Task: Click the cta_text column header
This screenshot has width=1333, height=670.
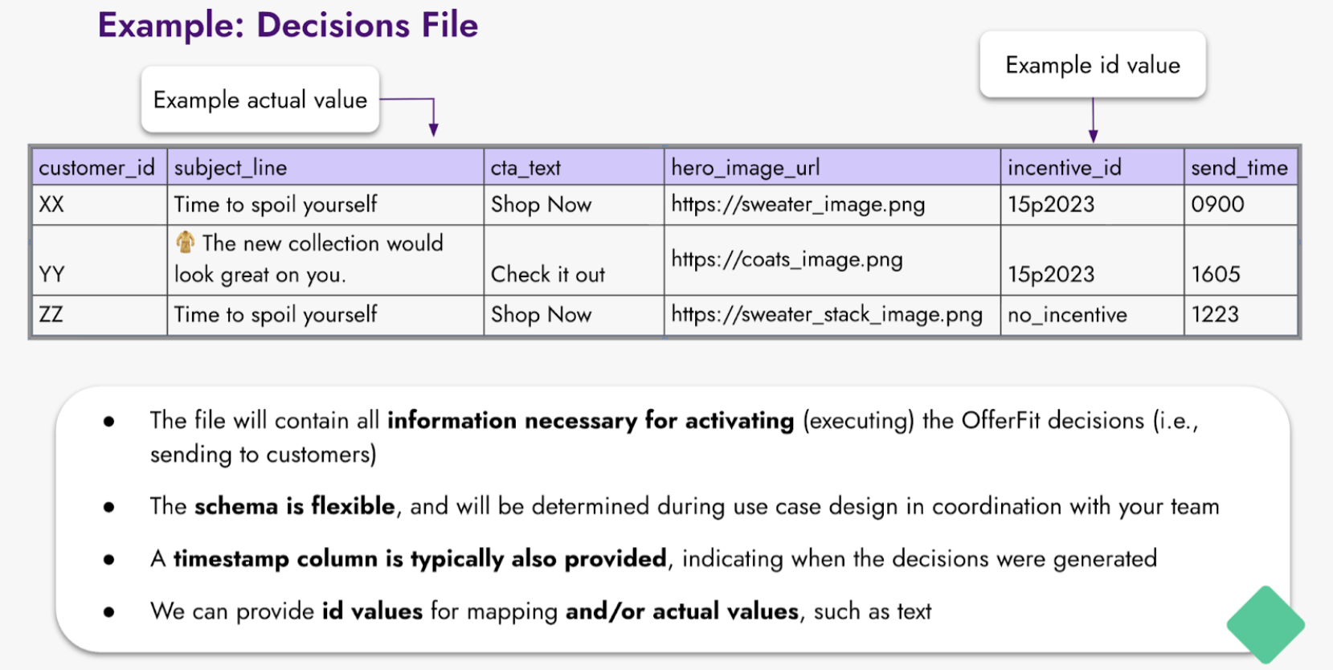Action: point(525,167)
